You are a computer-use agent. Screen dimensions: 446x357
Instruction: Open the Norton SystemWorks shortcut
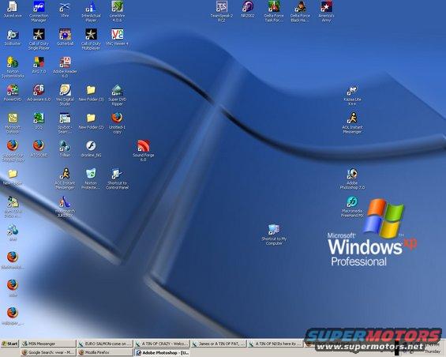(13, 67)
